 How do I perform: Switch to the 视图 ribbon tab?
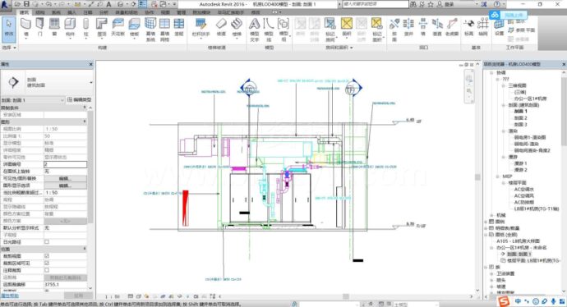165,12
